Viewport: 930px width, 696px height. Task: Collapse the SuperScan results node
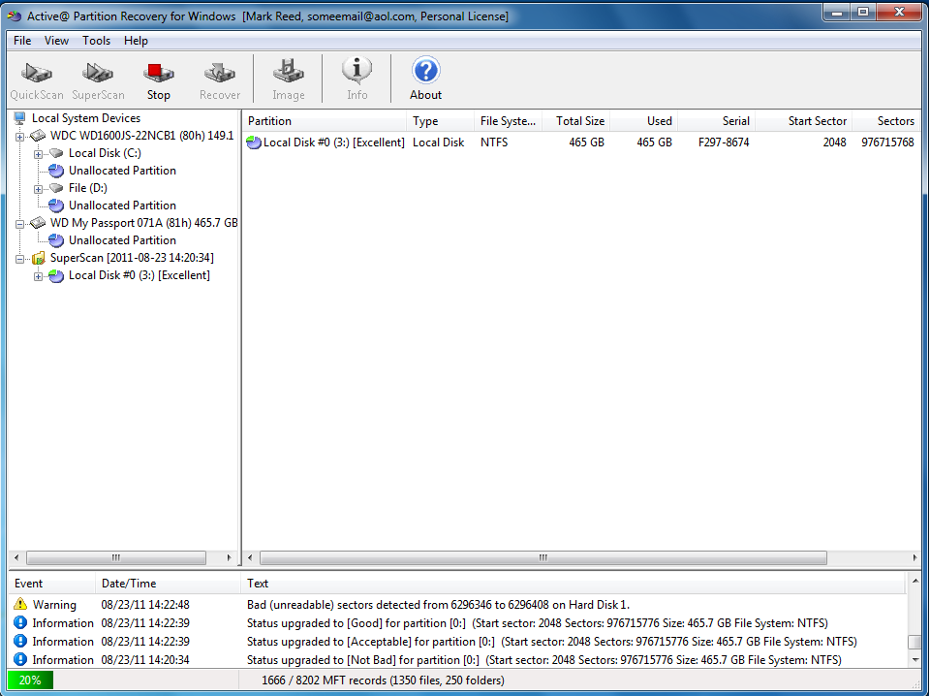pos(19,259)
